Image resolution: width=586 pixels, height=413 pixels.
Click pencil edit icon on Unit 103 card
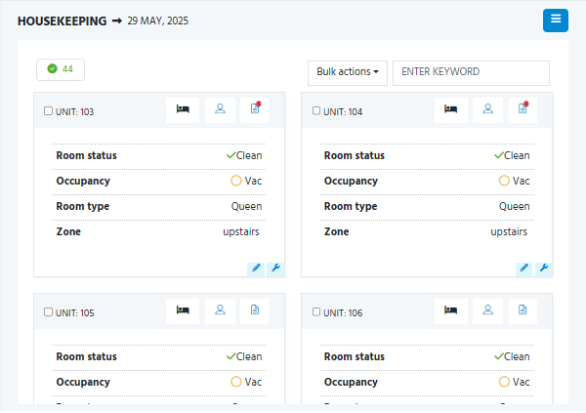pyautogui.click(x=256, y=268)
